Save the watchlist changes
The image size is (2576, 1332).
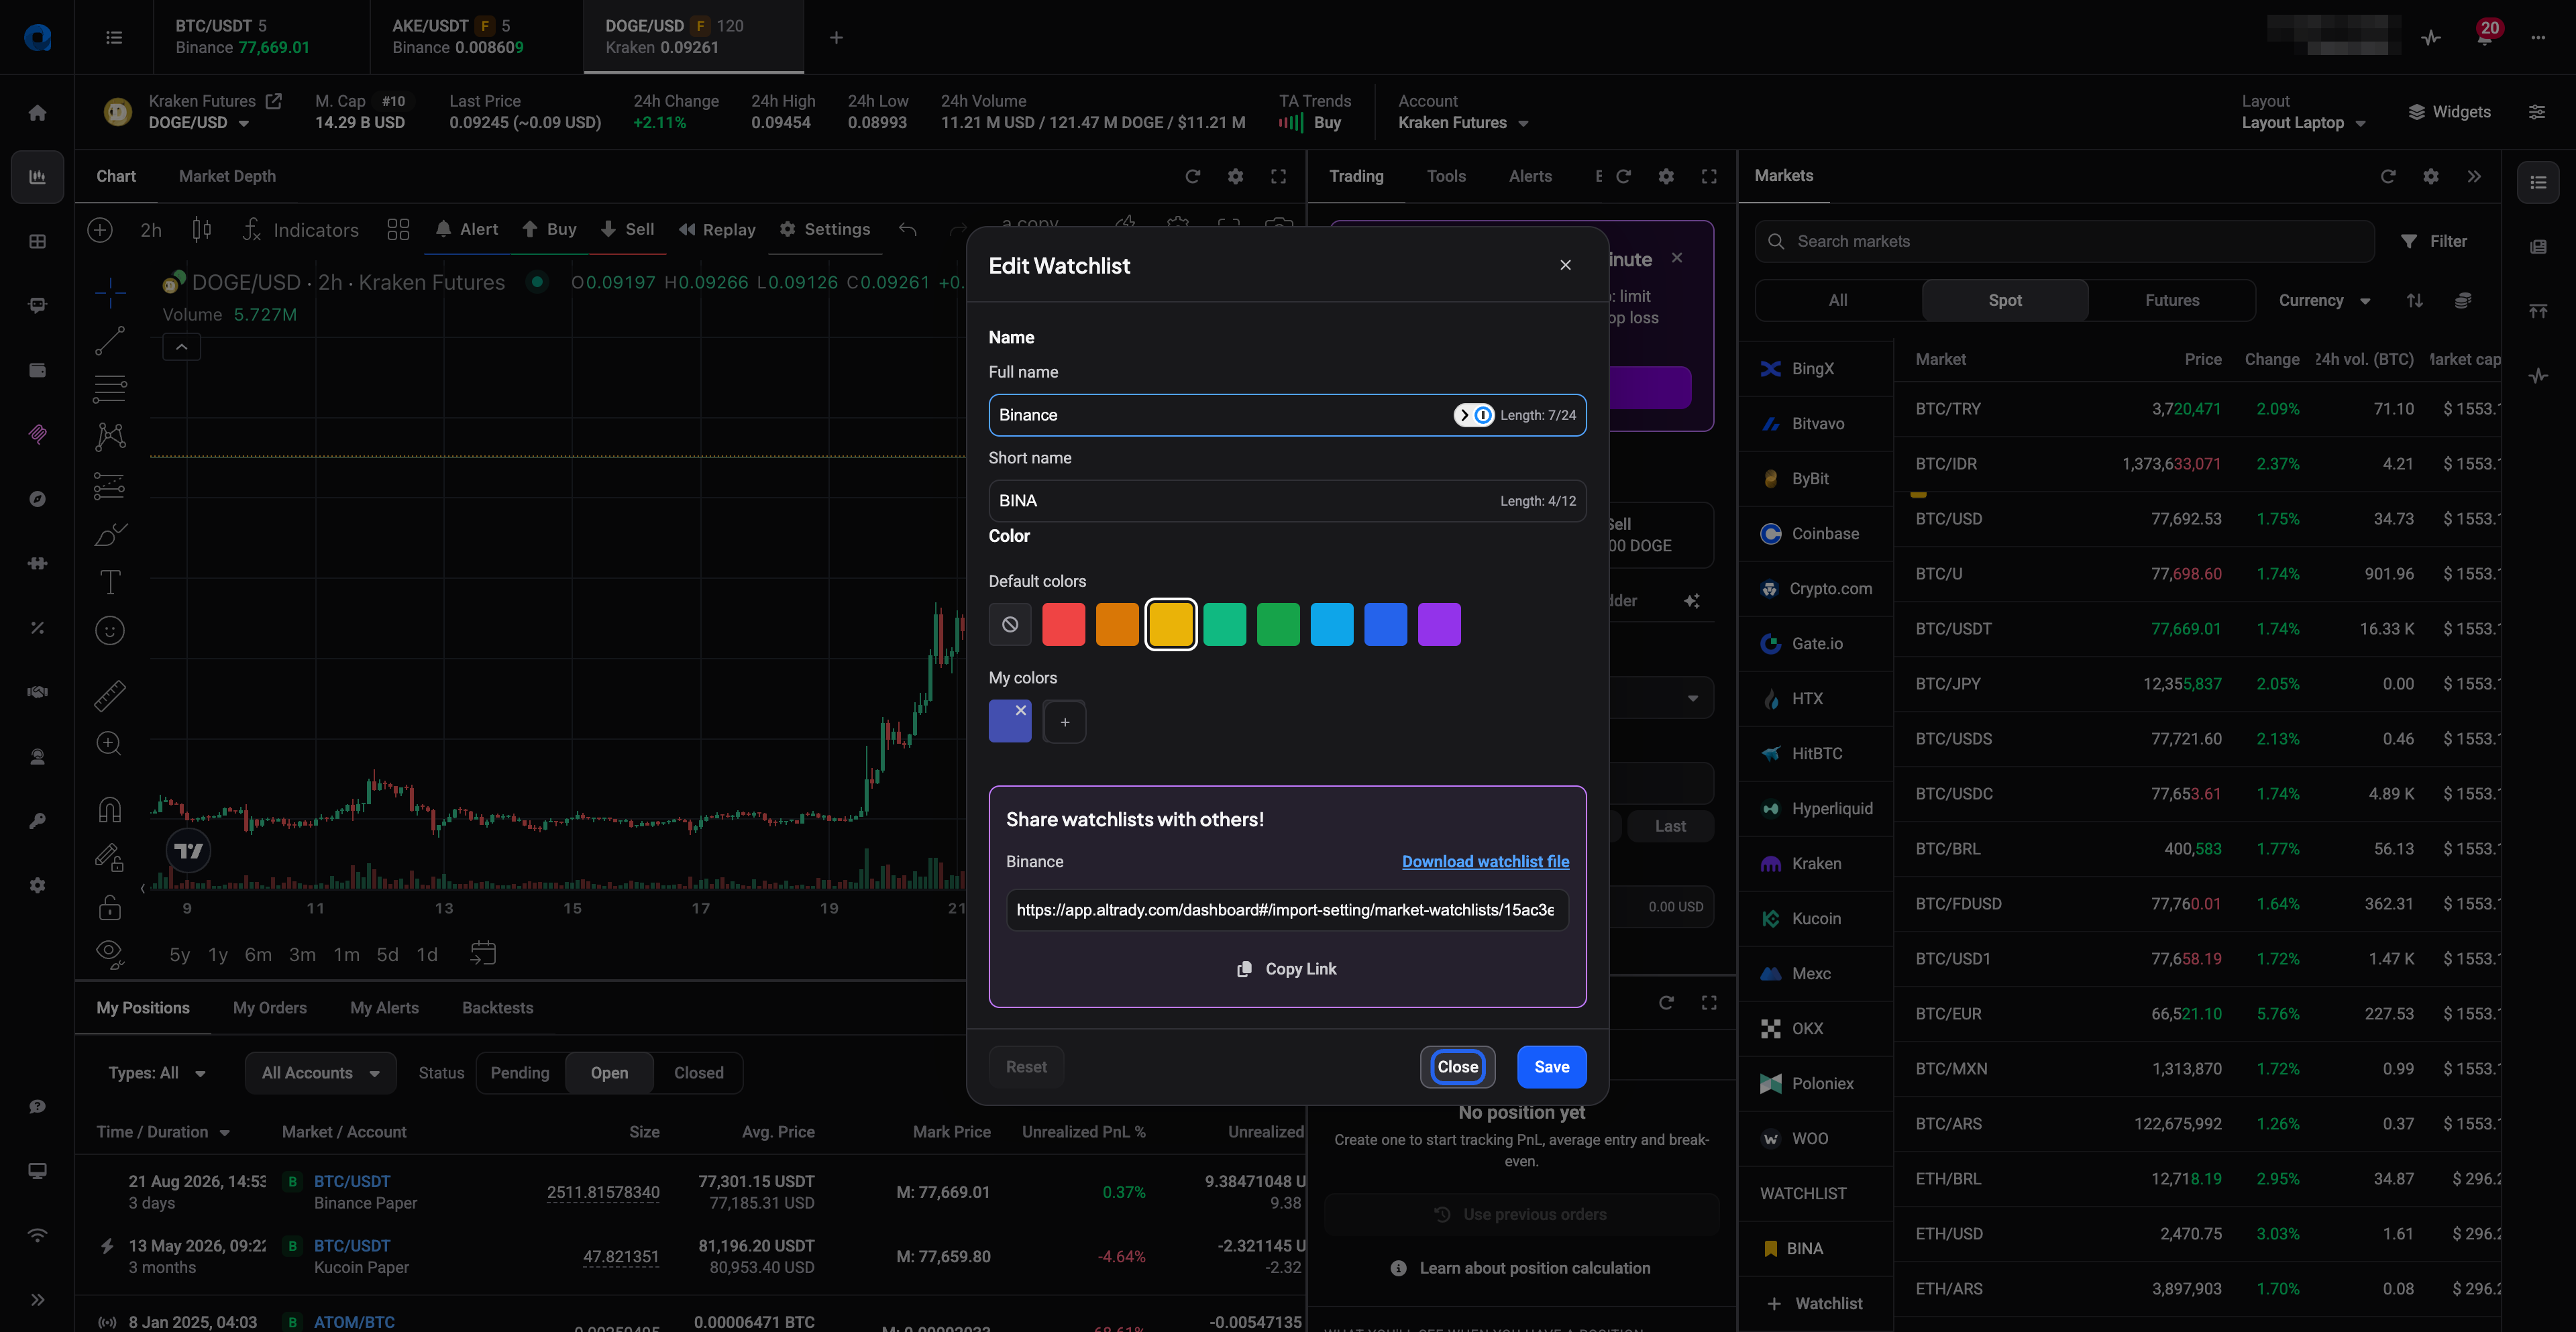(x=1551, y=1066)
